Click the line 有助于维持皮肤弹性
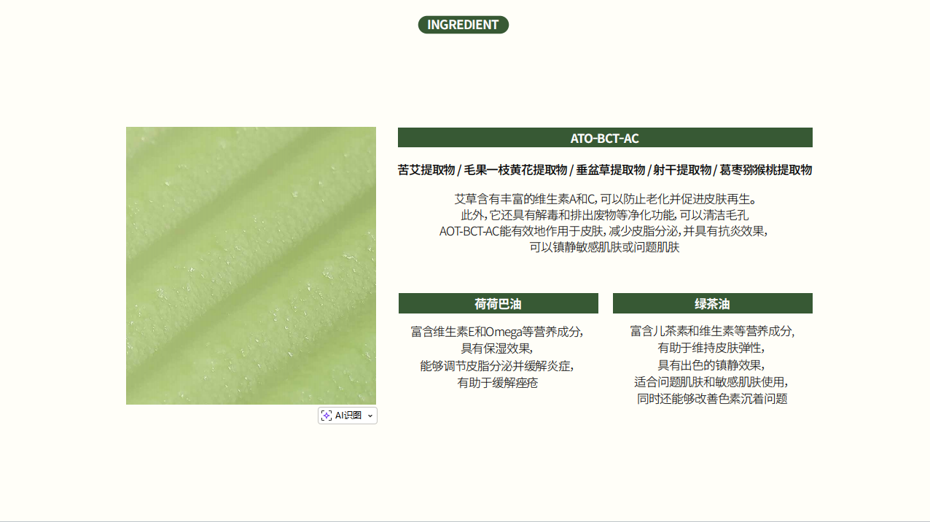930x522 pixels. coord(711,348)
